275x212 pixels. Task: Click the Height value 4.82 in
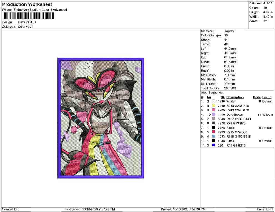pyautogui.click(x=268, y=12)
